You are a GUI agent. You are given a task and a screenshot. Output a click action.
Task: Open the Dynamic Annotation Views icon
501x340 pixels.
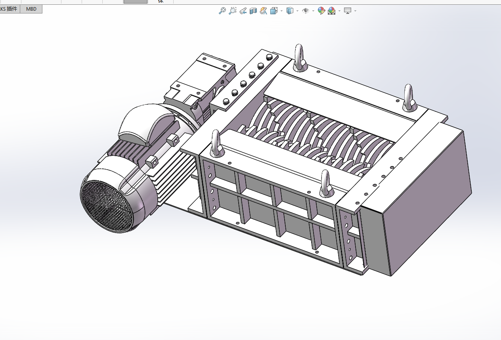(x=264, y=11)
